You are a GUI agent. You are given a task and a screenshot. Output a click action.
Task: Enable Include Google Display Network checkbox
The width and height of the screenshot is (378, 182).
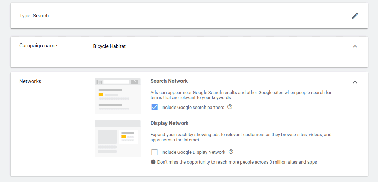(155, 152)
